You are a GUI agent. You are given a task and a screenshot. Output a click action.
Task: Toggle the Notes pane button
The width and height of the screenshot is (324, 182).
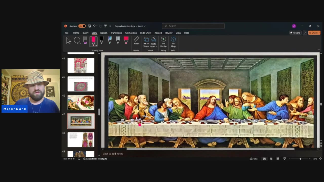tap(254, 159)
